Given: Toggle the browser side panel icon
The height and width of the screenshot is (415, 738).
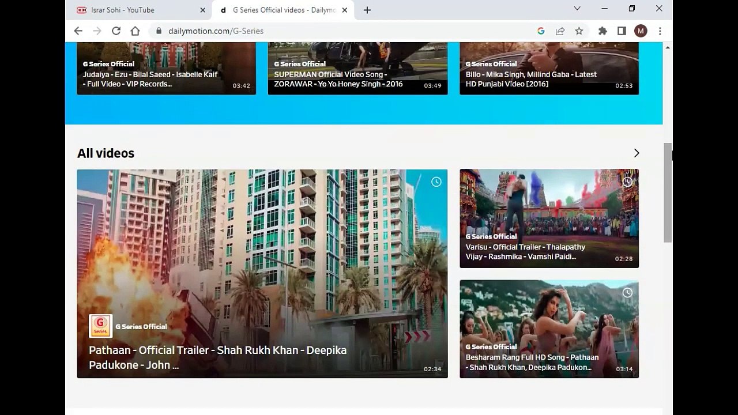Looking at the screenshot, I should click(622, 31).
